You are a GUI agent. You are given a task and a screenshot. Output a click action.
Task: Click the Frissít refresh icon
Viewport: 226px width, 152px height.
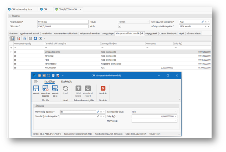click(x=66, y=89)
